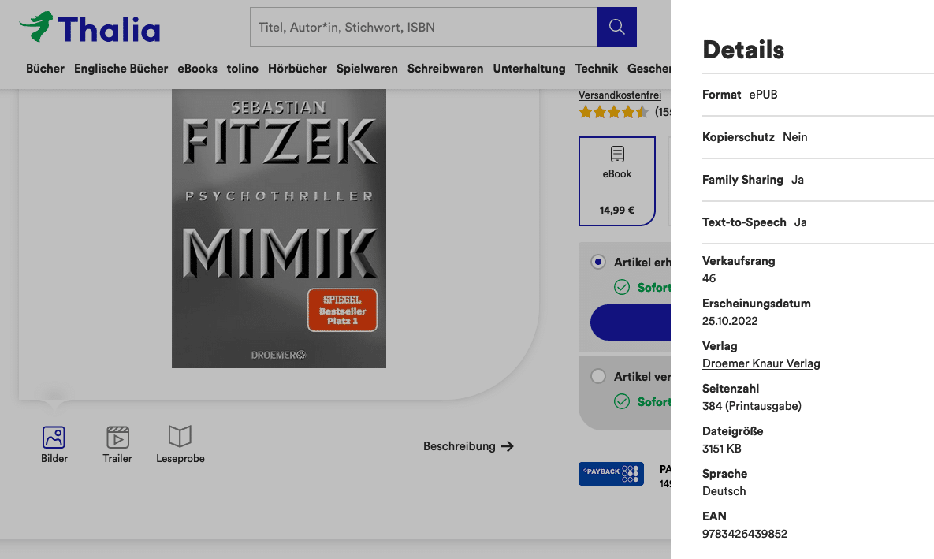Click the Seitenzahl value 384 (Printausgabe)
This screenshot has width=934, height=559.
[x=752, y=406]
